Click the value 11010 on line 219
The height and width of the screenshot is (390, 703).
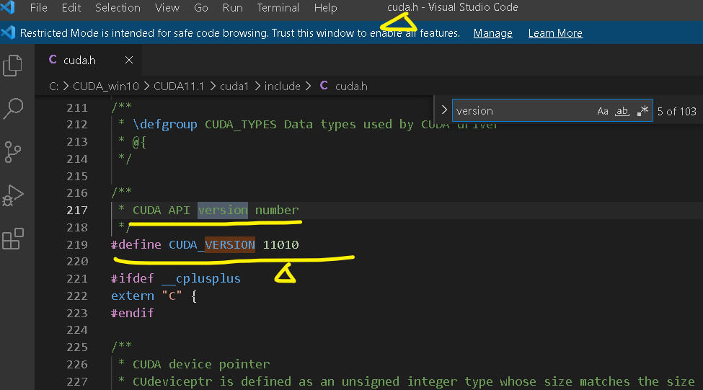tap(280, 245)
